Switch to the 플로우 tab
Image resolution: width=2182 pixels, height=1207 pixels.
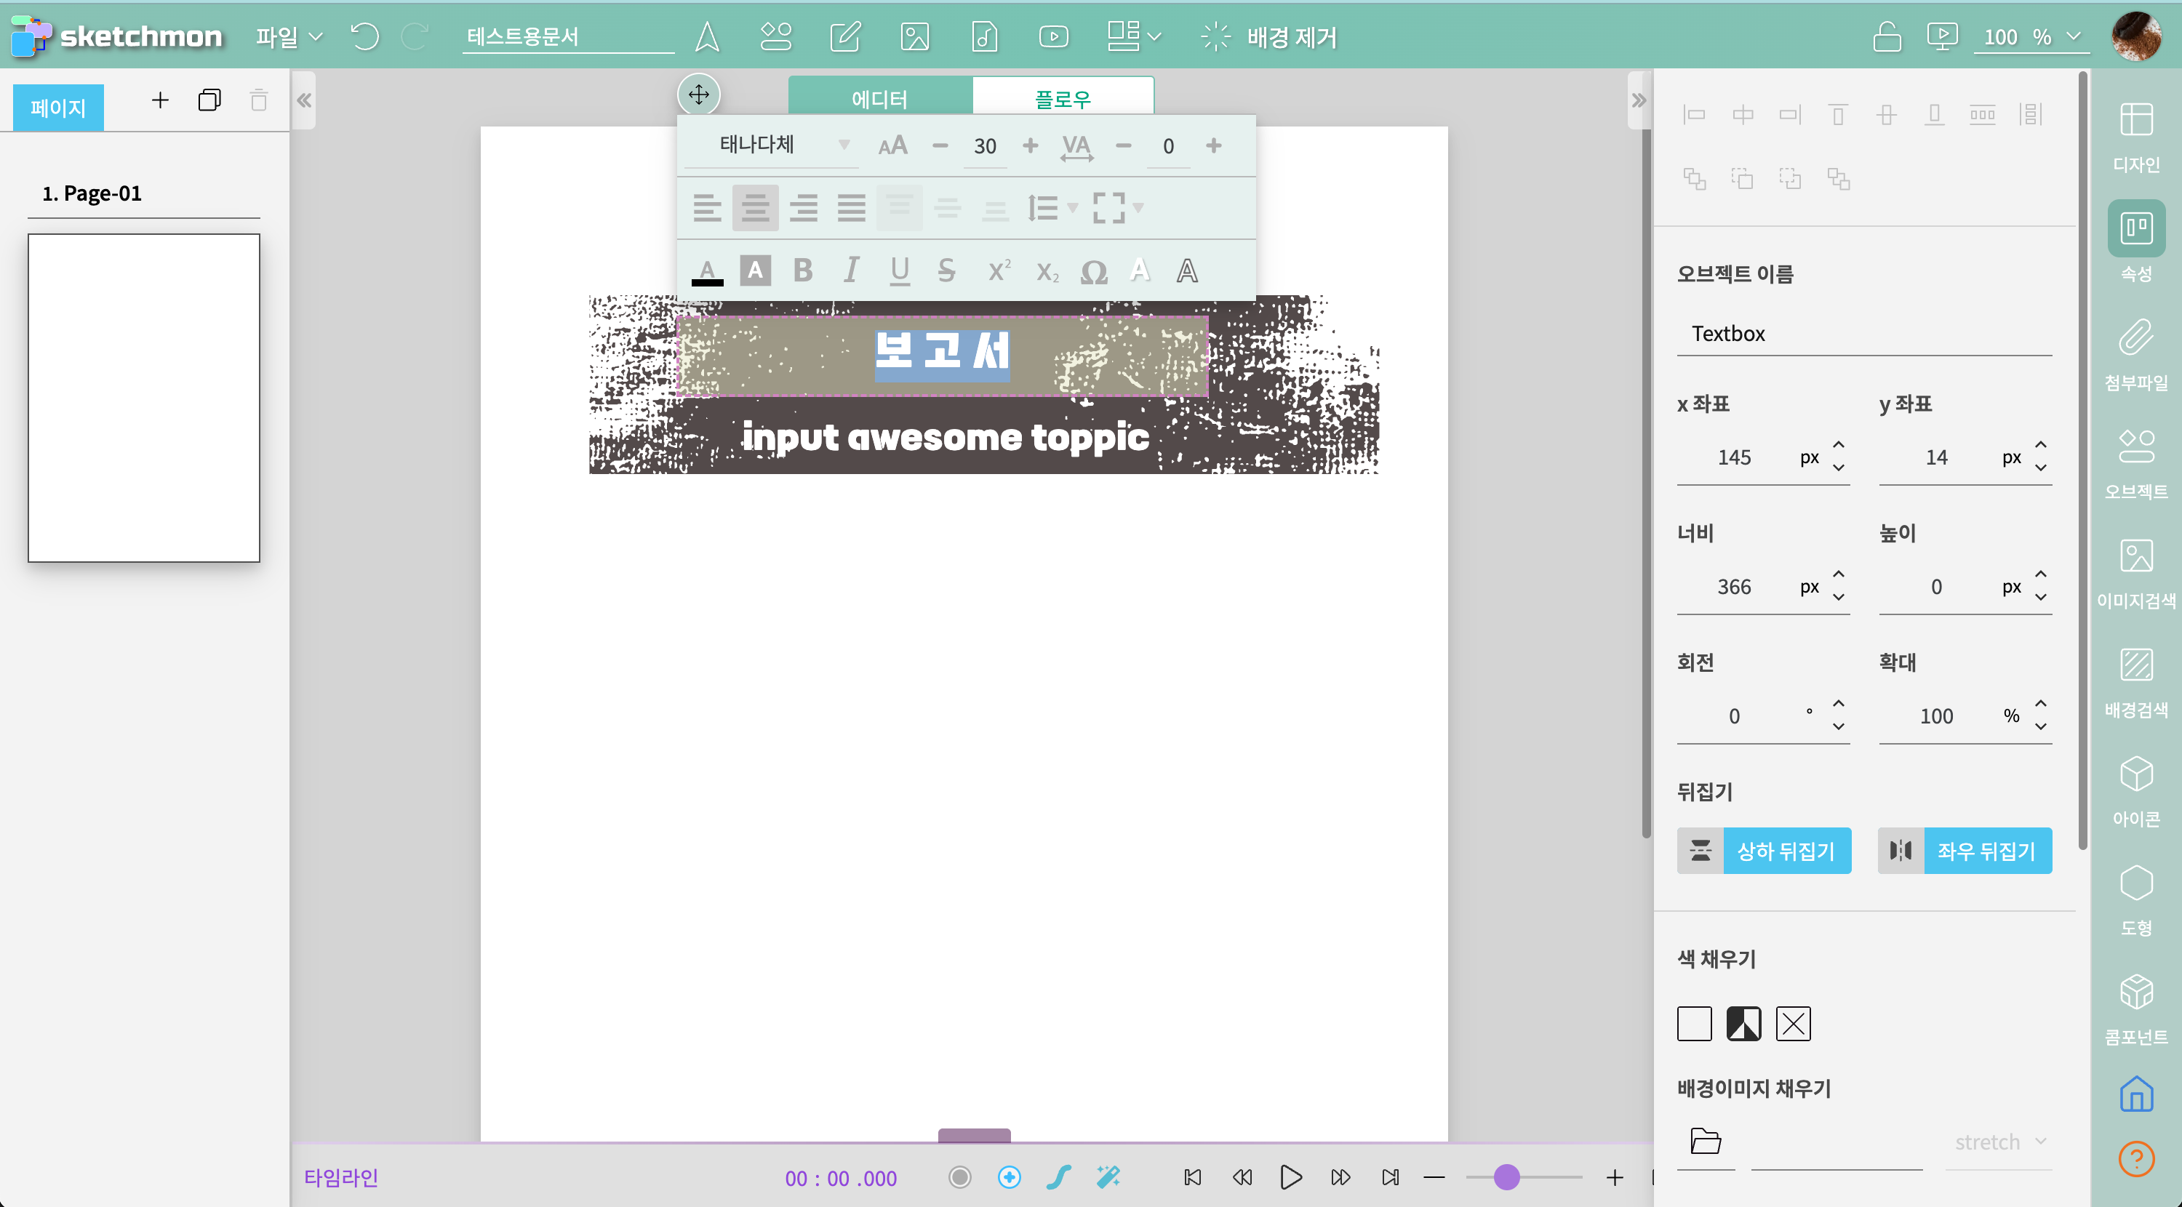(x=1062, y=98)
